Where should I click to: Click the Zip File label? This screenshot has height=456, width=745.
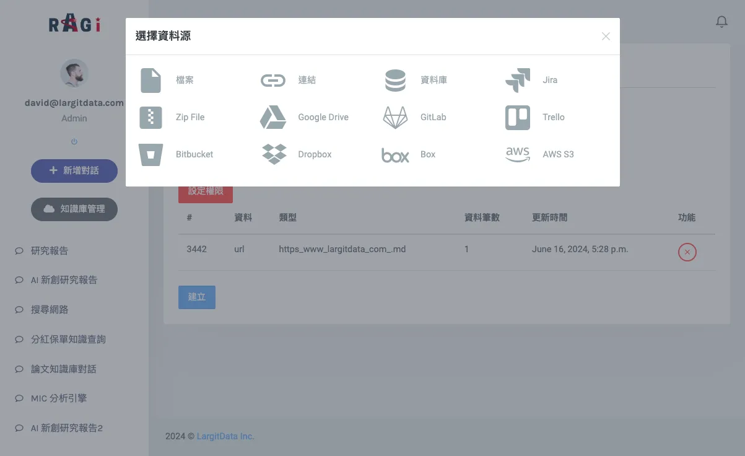click(x=190, y=117)
